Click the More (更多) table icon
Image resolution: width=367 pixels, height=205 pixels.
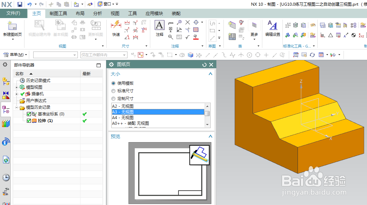click(254, 25)
